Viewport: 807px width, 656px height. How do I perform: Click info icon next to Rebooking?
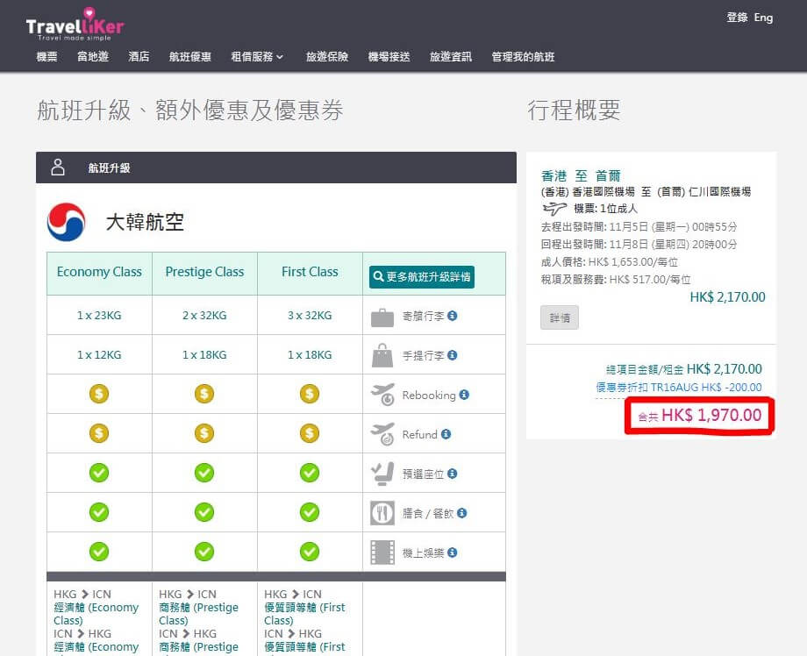coord(464,395)
